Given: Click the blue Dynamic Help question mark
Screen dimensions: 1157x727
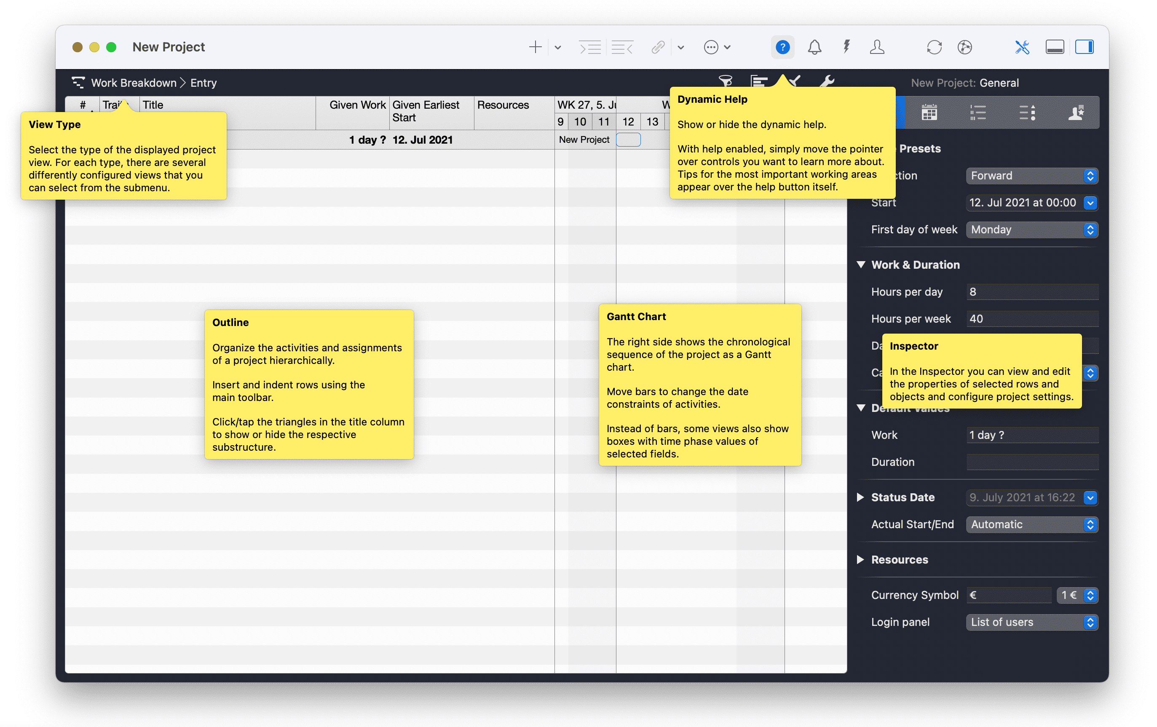Looking at the screenshot, I should [782, 47].
